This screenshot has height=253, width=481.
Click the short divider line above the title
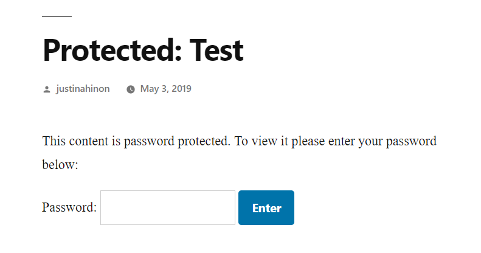click(57, 16)
